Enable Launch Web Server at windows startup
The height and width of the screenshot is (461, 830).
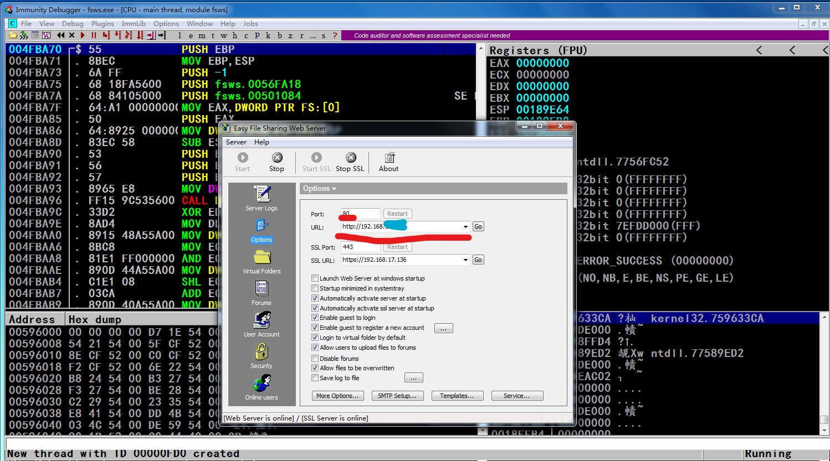[315, 278]
